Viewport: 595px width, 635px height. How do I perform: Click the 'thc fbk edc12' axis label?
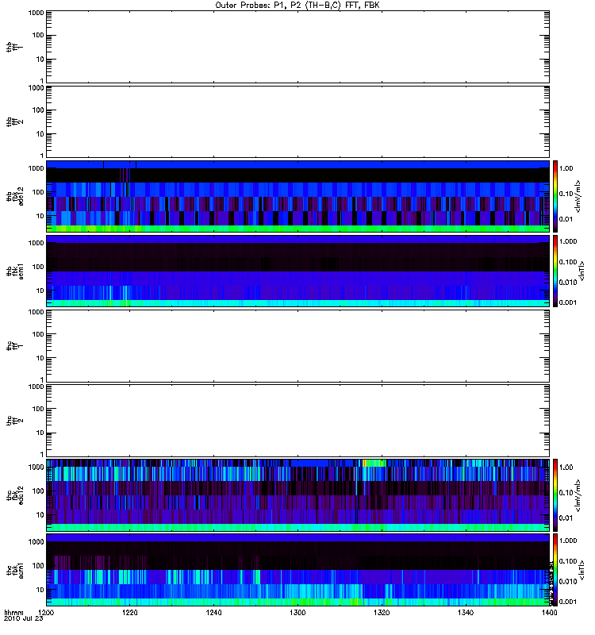click(x=14, y=495)
